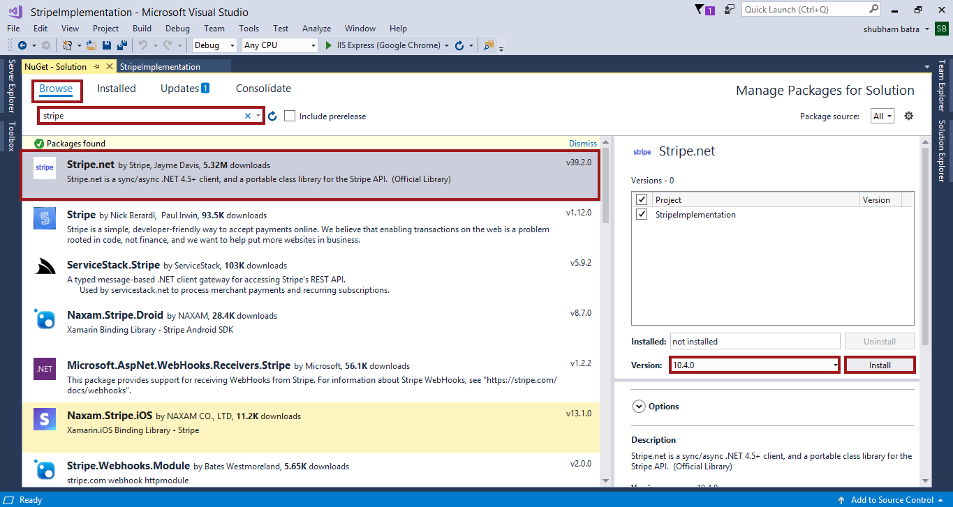Open the Project menu
Viewport: 953px width, 507px height.
[x=105, y=29]
